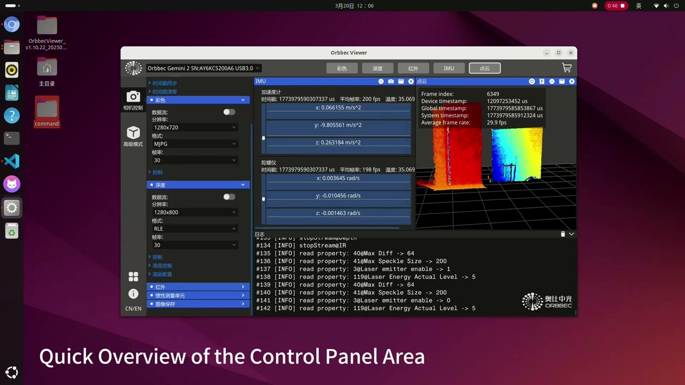Open the device selector Orbbec Gemini 2 dropdown
Screen dimensions: 685x385
pos(203,68)
